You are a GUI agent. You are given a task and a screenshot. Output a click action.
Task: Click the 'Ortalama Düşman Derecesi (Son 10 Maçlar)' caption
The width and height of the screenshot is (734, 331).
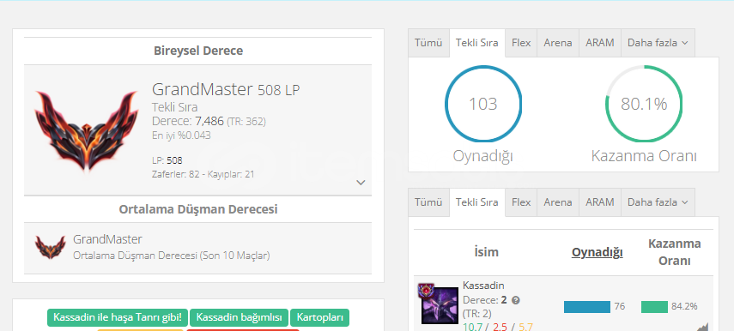click(x=172, y=256)
